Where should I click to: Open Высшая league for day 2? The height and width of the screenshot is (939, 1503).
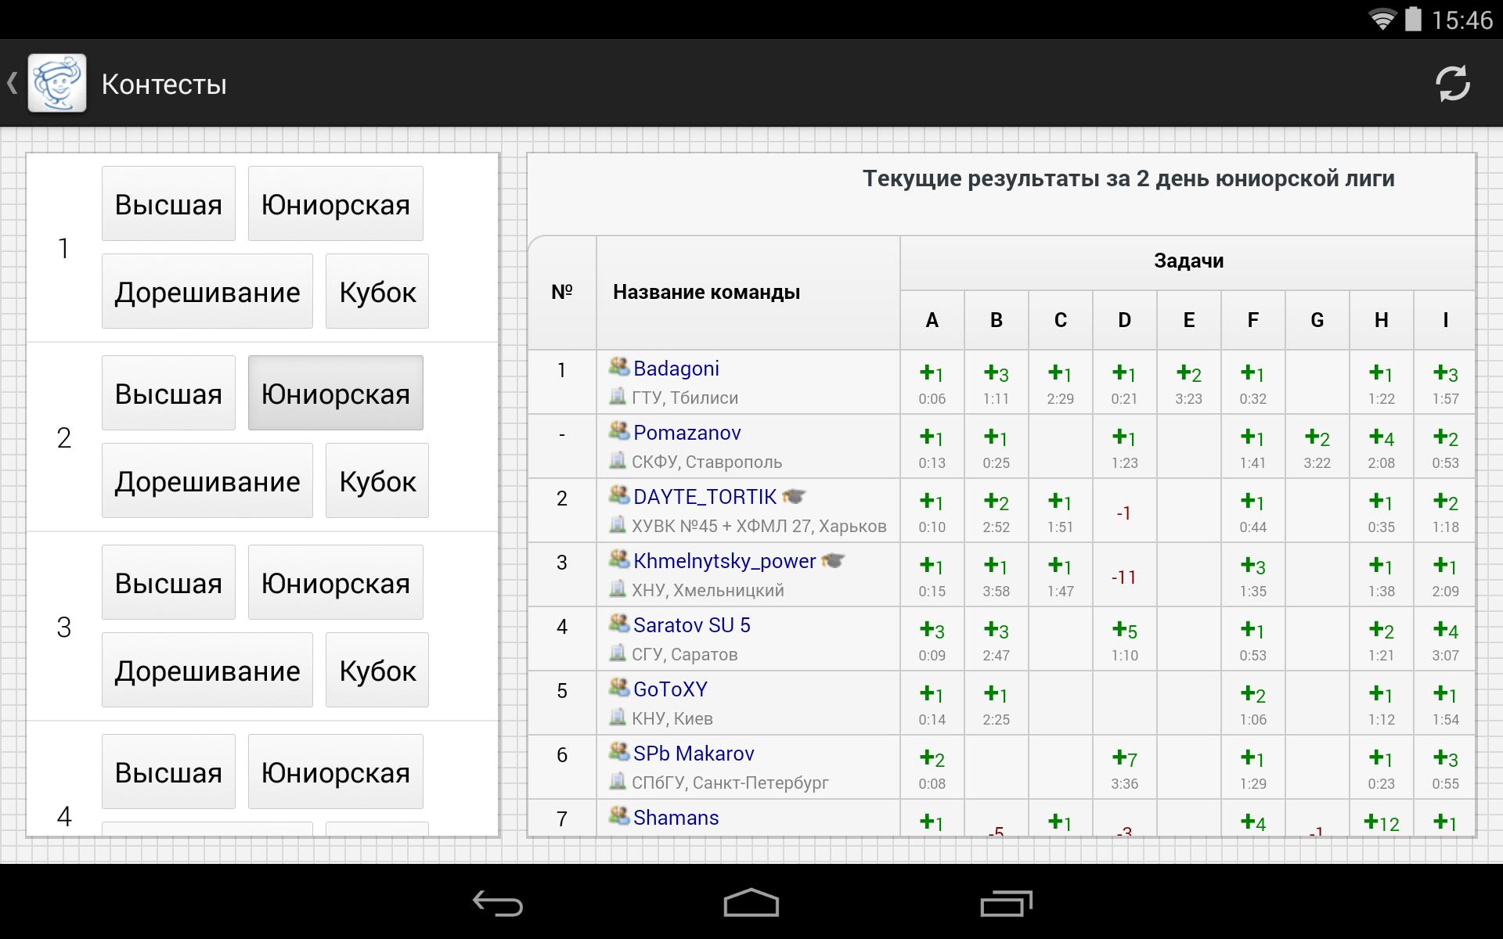tap(168, 393)
